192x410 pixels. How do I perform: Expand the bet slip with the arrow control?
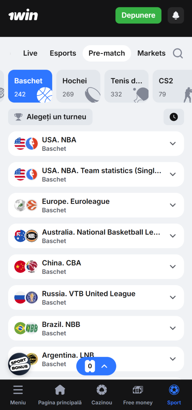104,366
